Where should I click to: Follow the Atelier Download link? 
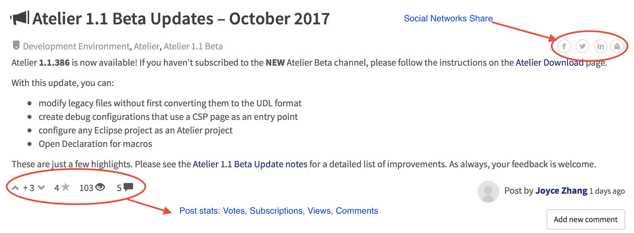(x=550, y=63)
